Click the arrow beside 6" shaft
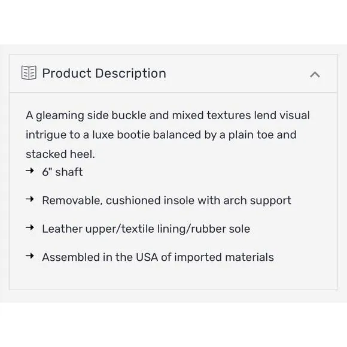 tap(30, 171)
